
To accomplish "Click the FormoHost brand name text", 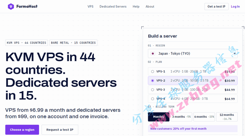I will tap(27, 7).
